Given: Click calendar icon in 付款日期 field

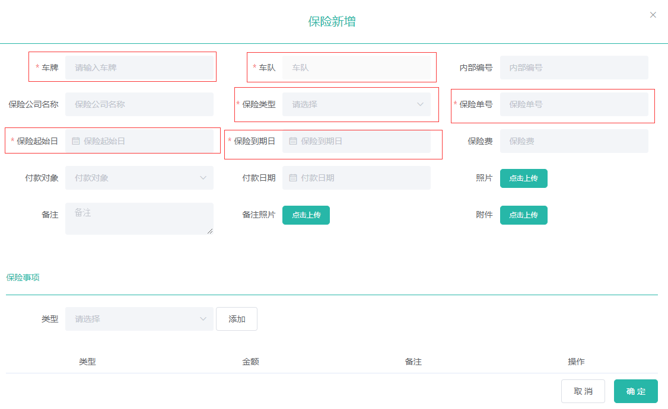Looking at the screenshot, I should pos(293,178).
